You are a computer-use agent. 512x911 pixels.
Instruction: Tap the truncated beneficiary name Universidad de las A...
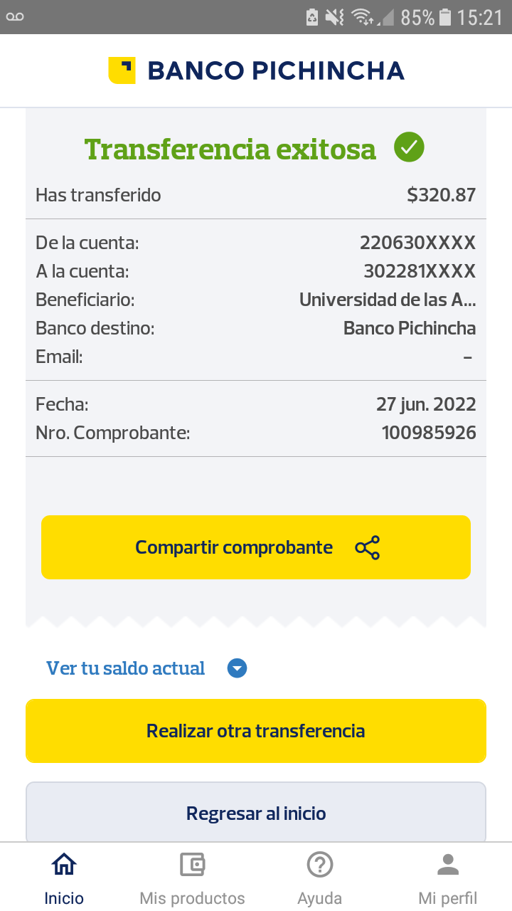tap(388, 300)
